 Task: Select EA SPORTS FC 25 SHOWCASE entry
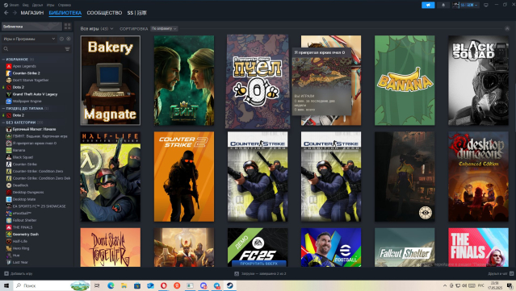39,206
